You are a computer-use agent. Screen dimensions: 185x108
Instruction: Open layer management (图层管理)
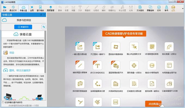(x=51, y=8)
